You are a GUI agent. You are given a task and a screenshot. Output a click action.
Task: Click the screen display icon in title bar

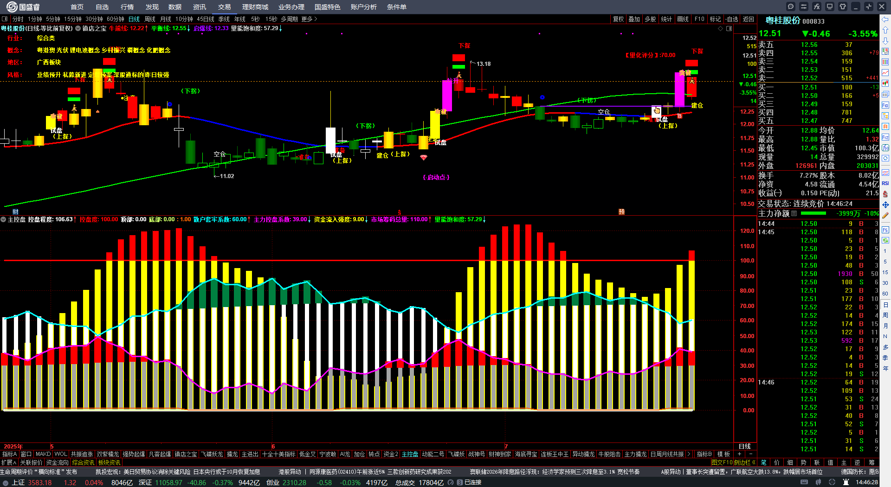[830, 6]
